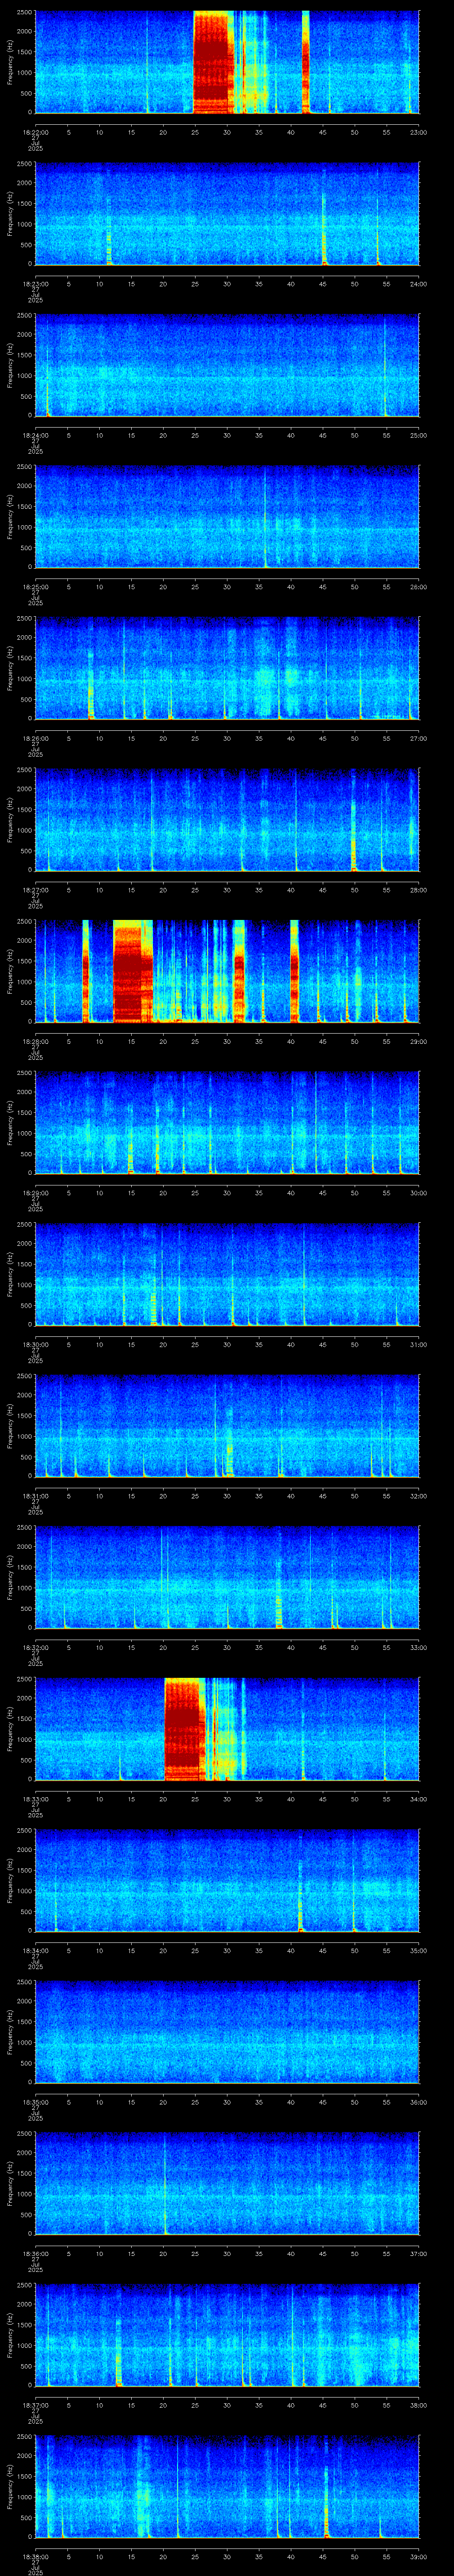The image size is (454, 2576).
Task: Click the 23:00 end time label
Action: [419, 132]
